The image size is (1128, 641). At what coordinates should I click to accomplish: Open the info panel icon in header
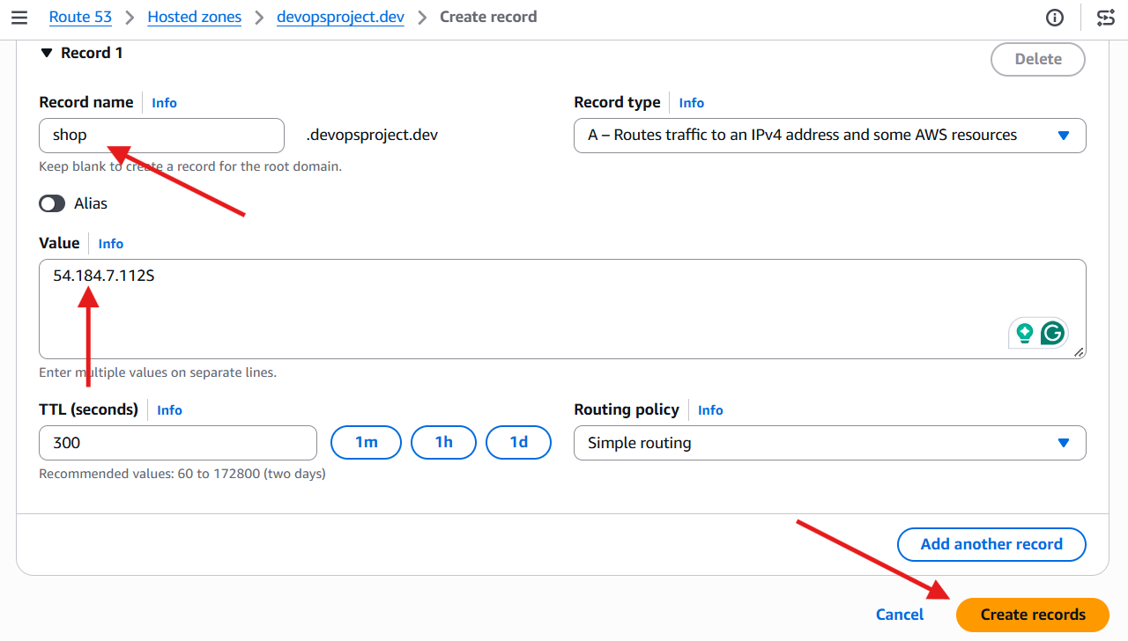(1054, 18)
